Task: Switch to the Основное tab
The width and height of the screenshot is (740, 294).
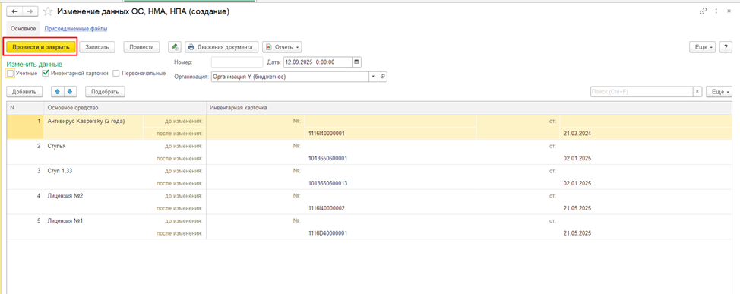Action: [23, 29]
